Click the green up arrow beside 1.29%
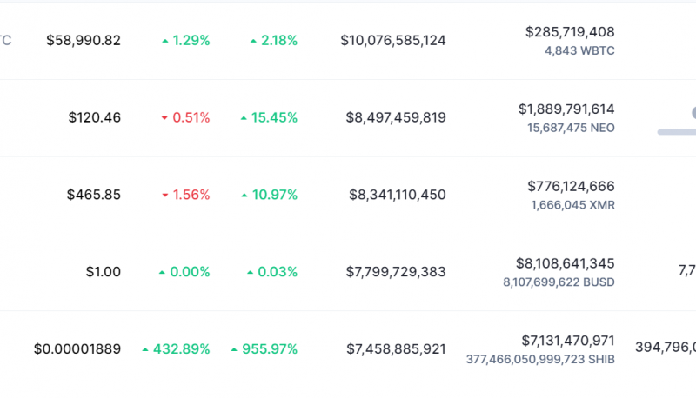The height and width of the screenshot is (398, 696). click(164, 41)
